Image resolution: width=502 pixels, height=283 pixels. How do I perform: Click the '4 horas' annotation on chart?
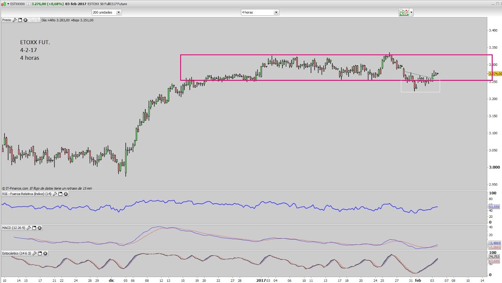pos(29,58)
